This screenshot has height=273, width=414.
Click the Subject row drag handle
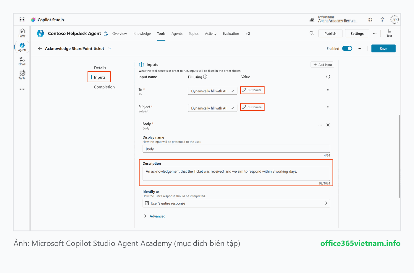coord(328,108)
